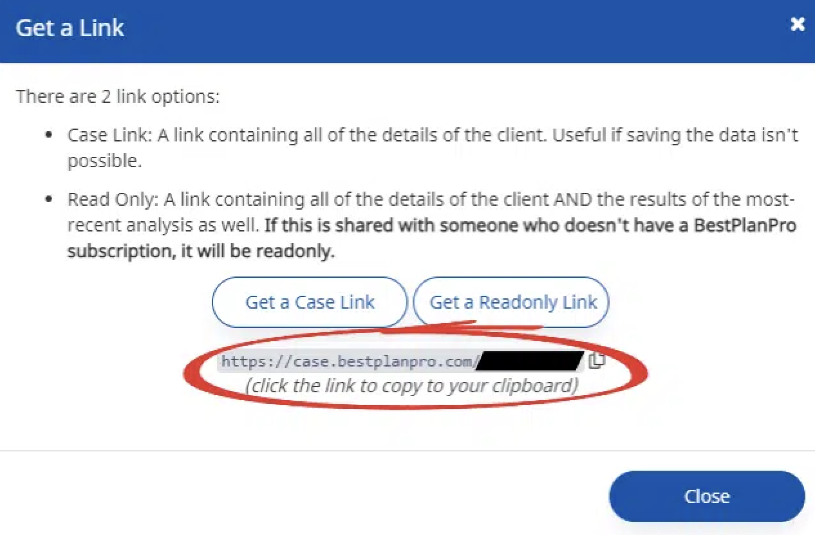Image resolution: width=815 pixels, height=535 pixels.
Task: Click the bullet dot before Read Only
Action: pos(49,201)
